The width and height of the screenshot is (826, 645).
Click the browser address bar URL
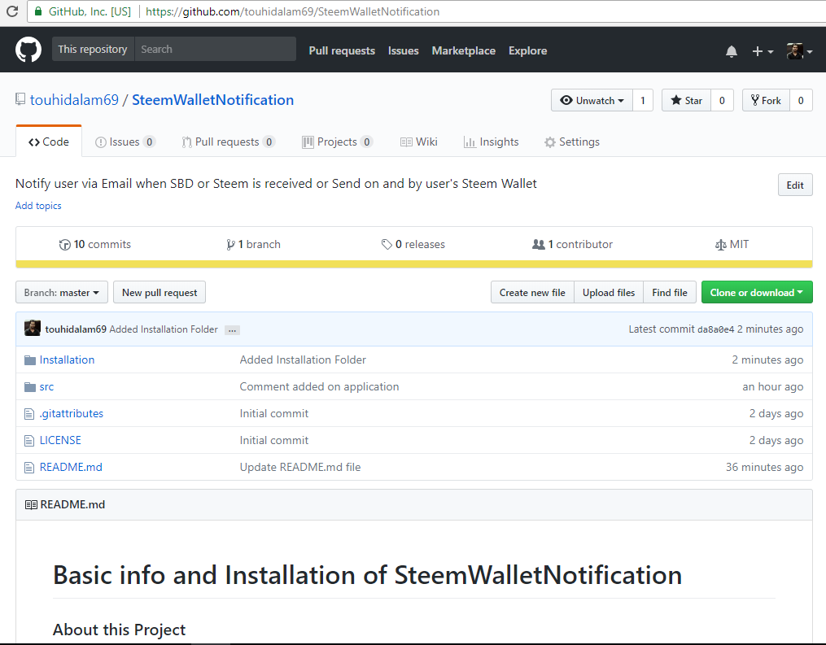tap(292, 11)
